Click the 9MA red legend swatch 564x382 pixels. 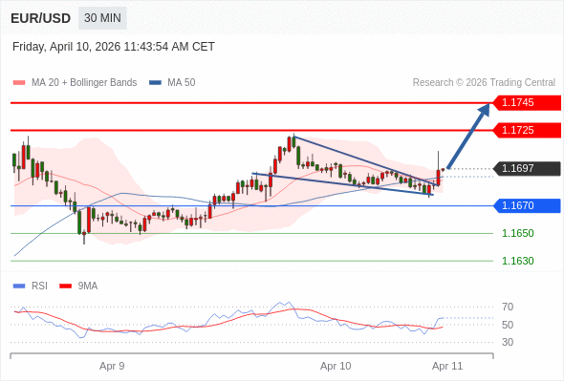coord(65,286)
